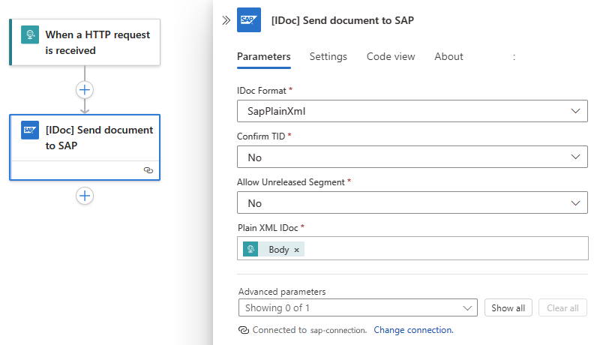This screenshot has width=600, height=345.
Task: Click the SAP icon on IDoc action card
Action: [x=30, y=130]
